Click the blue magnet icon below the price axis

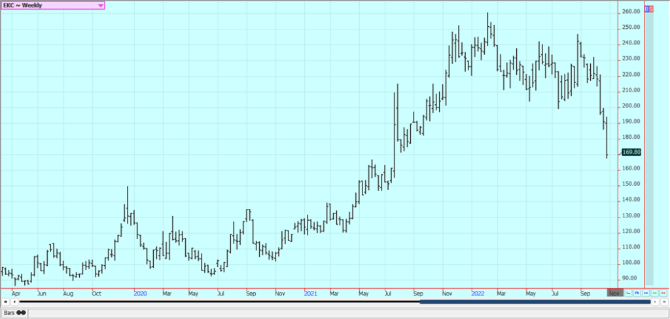pyautogui.click(x=637, y=293)
